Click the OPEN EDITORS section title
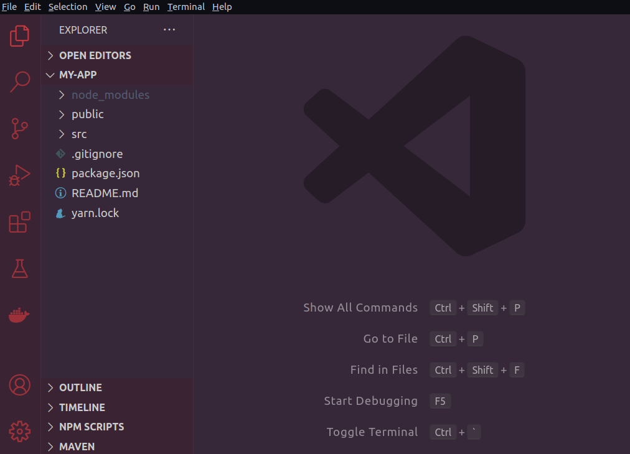630x454 pixels. (95, 55)
